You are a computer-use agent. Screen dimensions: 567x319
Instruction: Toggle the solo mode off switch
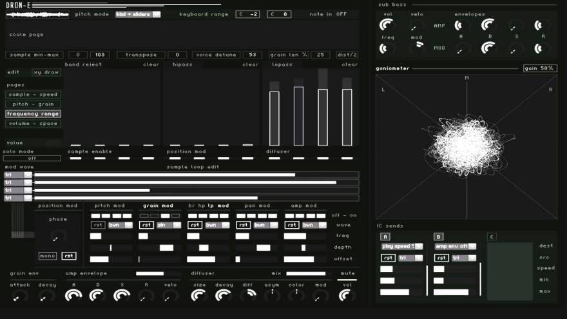32,159
